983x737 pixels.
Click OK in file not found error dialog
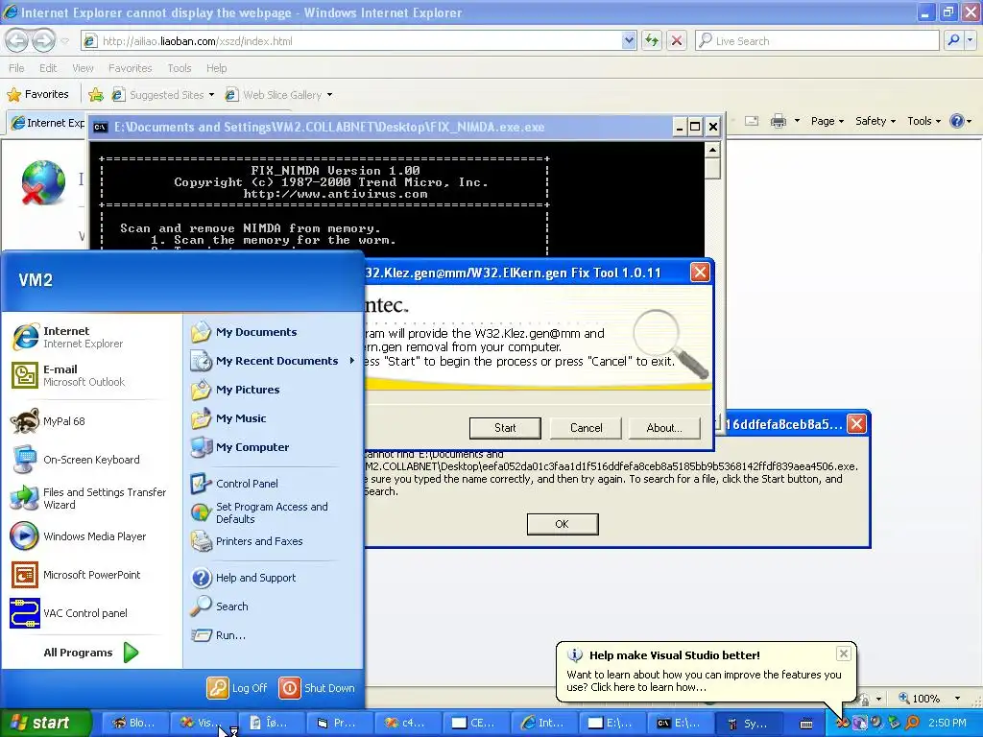(563, 524)
